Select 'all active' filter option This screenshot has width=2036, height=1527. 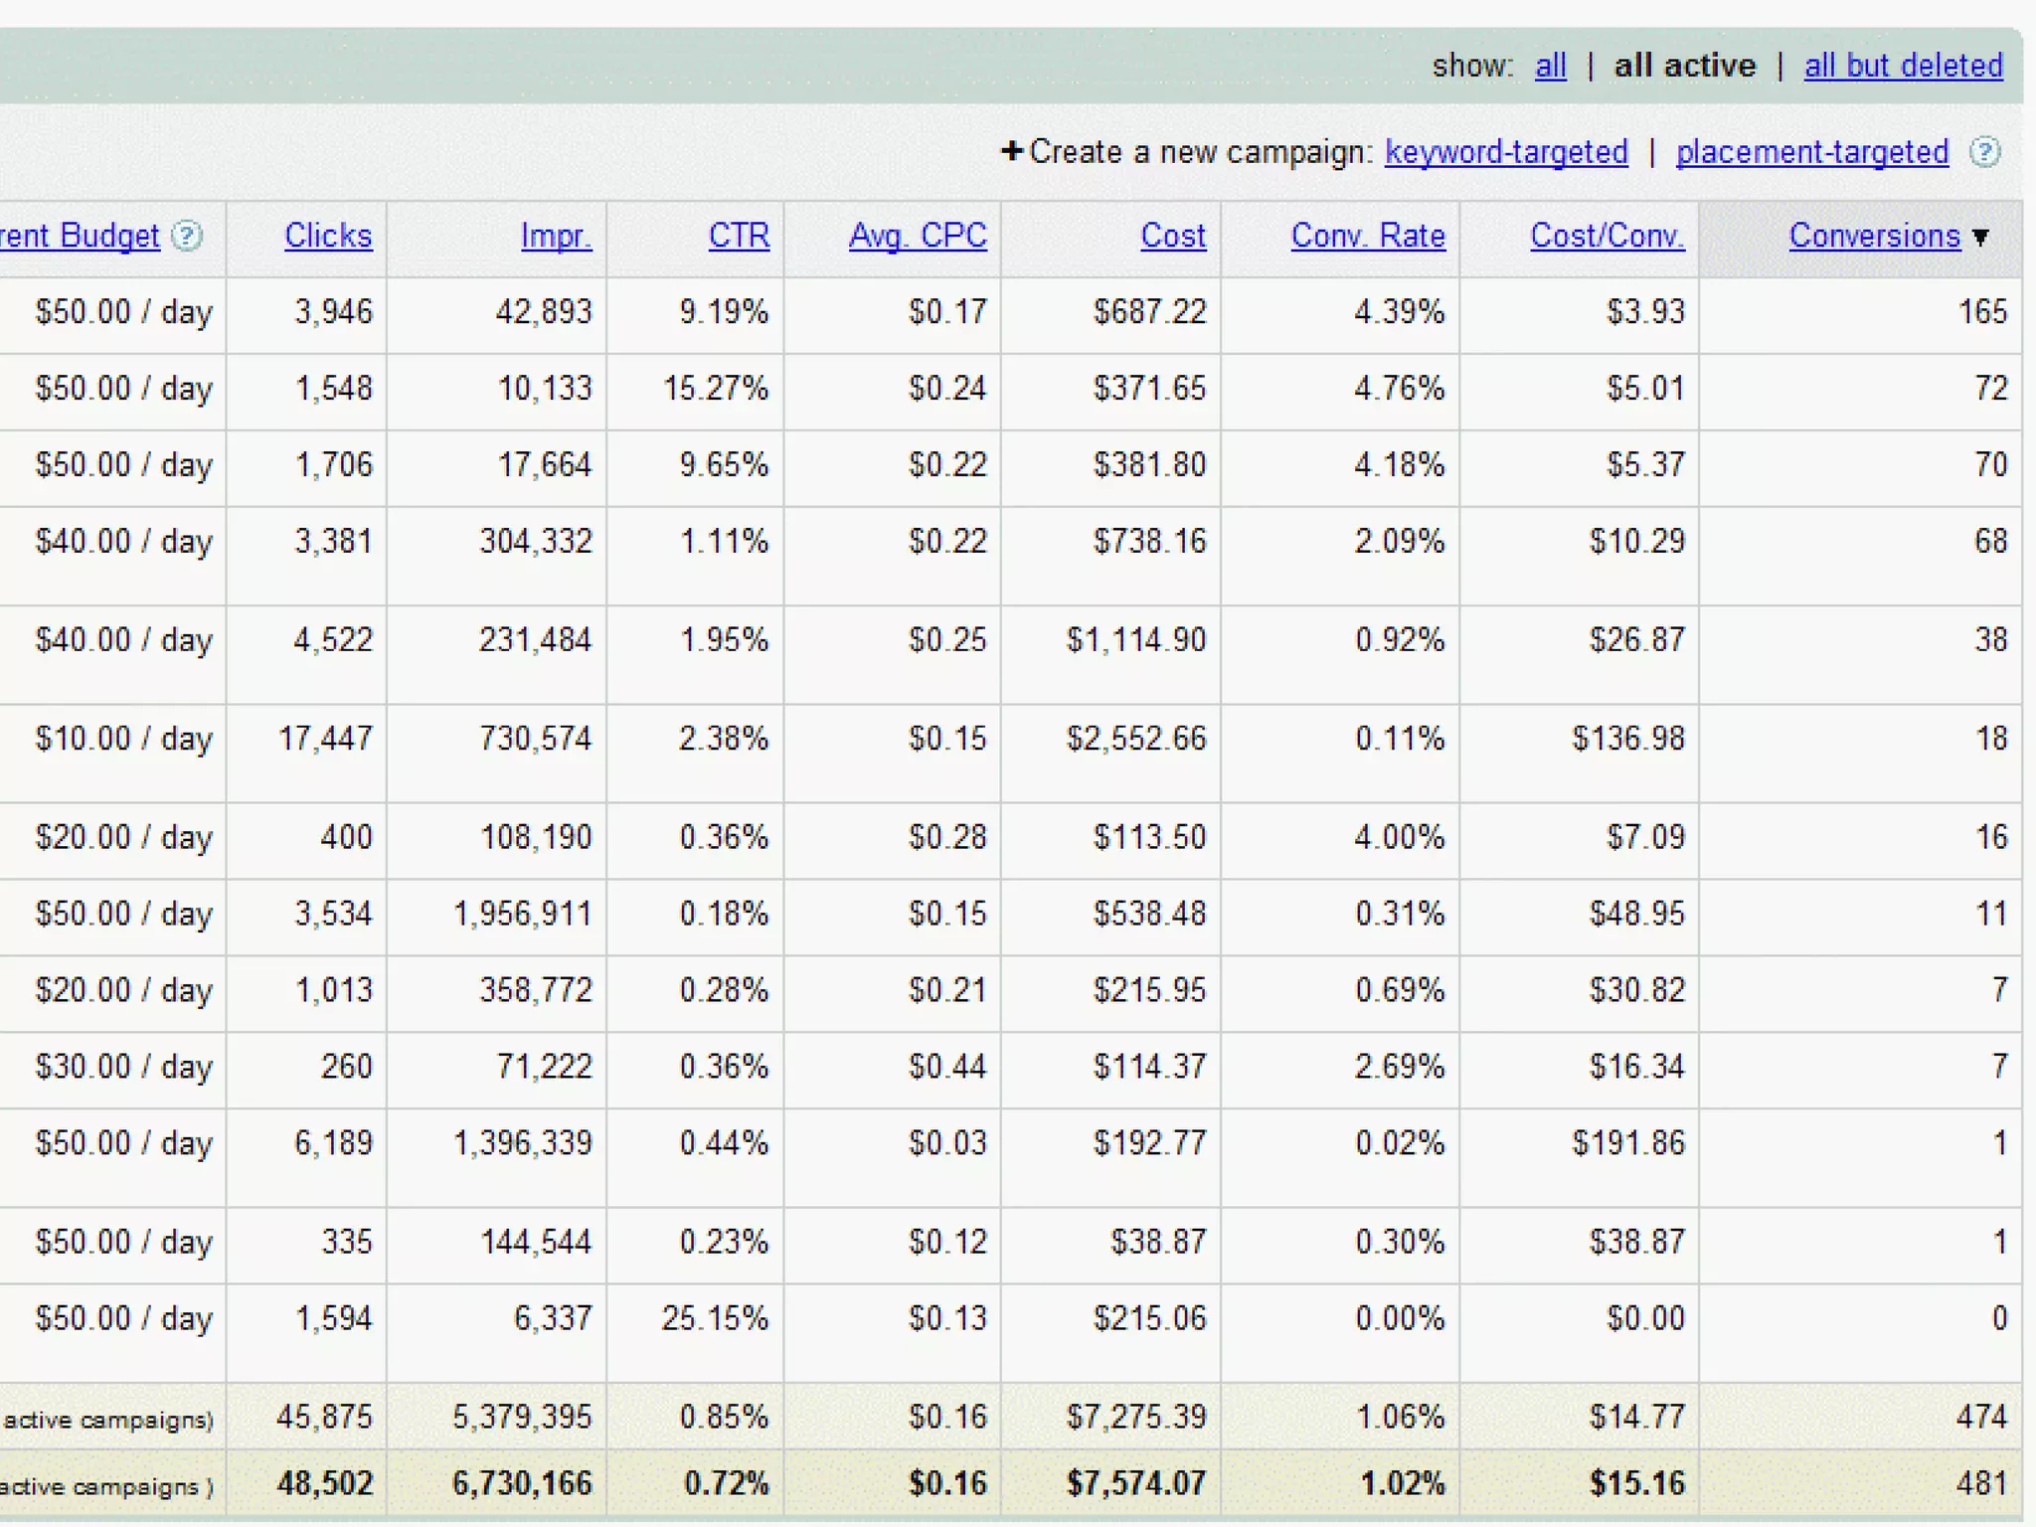[1684, 66]
